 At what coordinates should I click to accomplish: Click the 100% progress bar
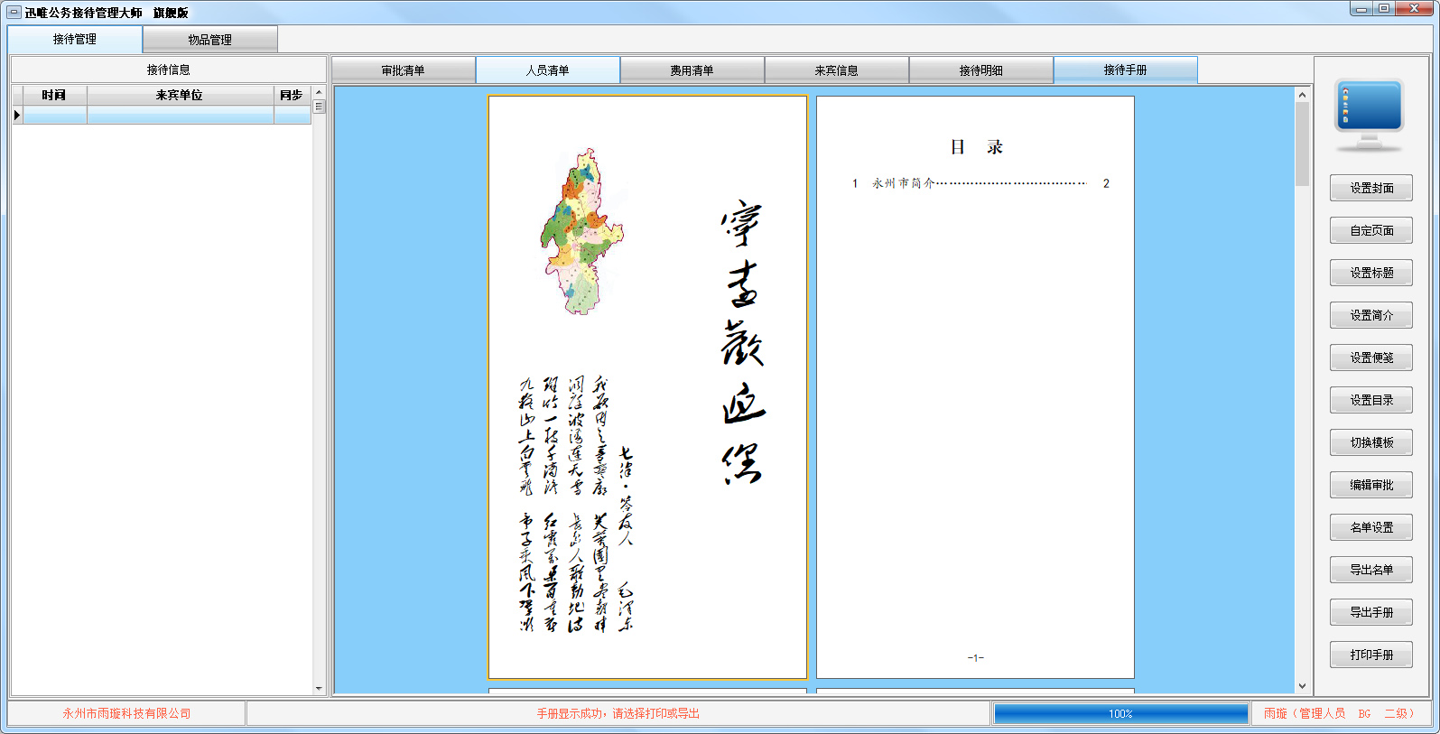(1120, 713)
